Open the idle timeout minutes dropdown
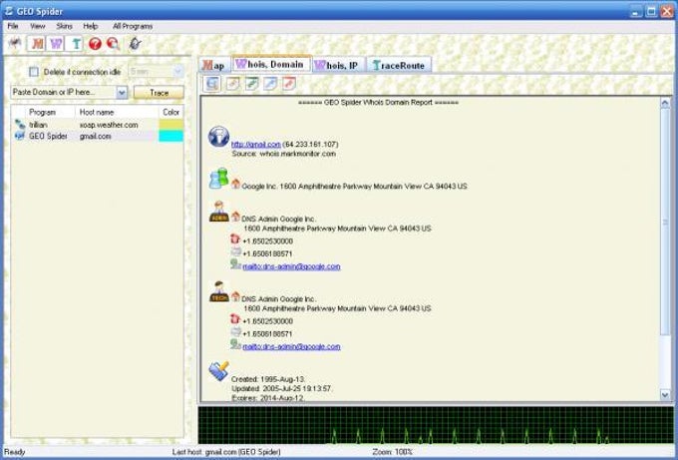The width and height of the screenshot is (678, 460). (x=177, y=72)
